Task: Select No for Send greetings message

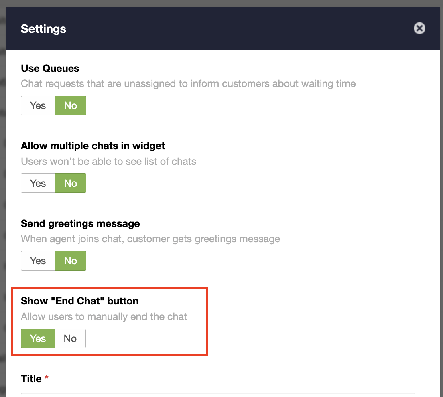Action: tap(70, 261)
